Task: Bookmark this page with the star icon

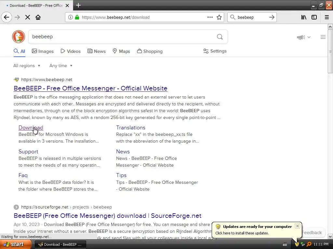Action: pos(219,17)
